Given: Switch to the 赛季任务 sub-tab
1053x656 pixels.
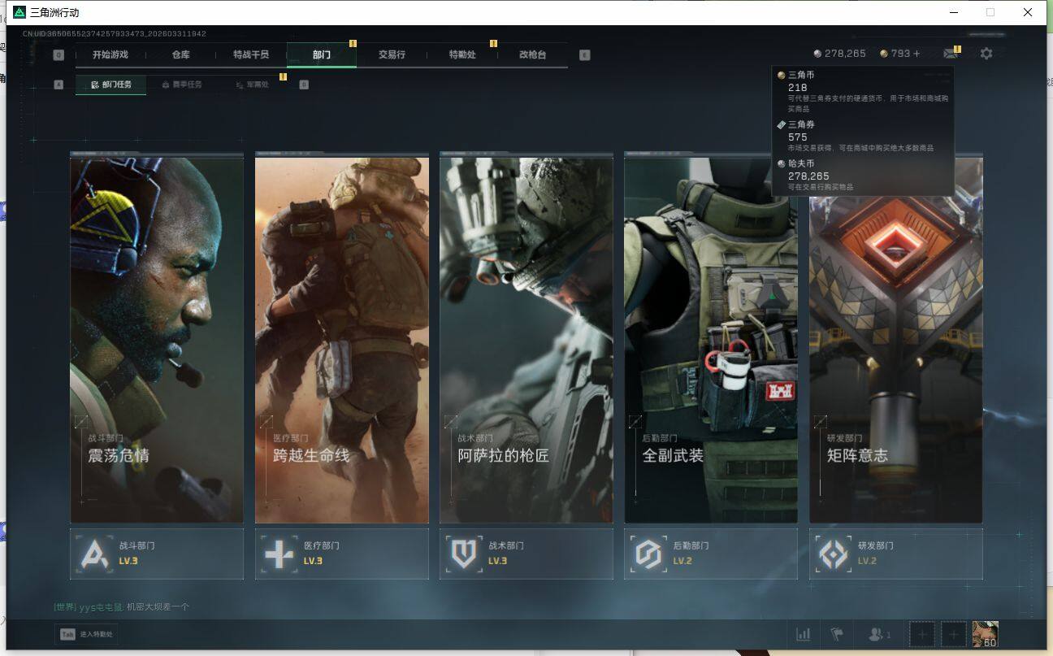Looking at the screenshot, I should click(182, 85).
